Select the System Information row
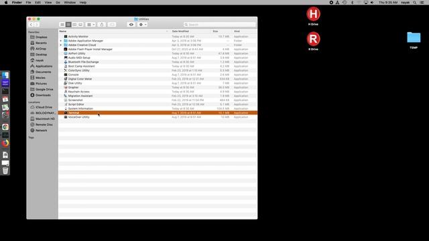 point(158,108)
